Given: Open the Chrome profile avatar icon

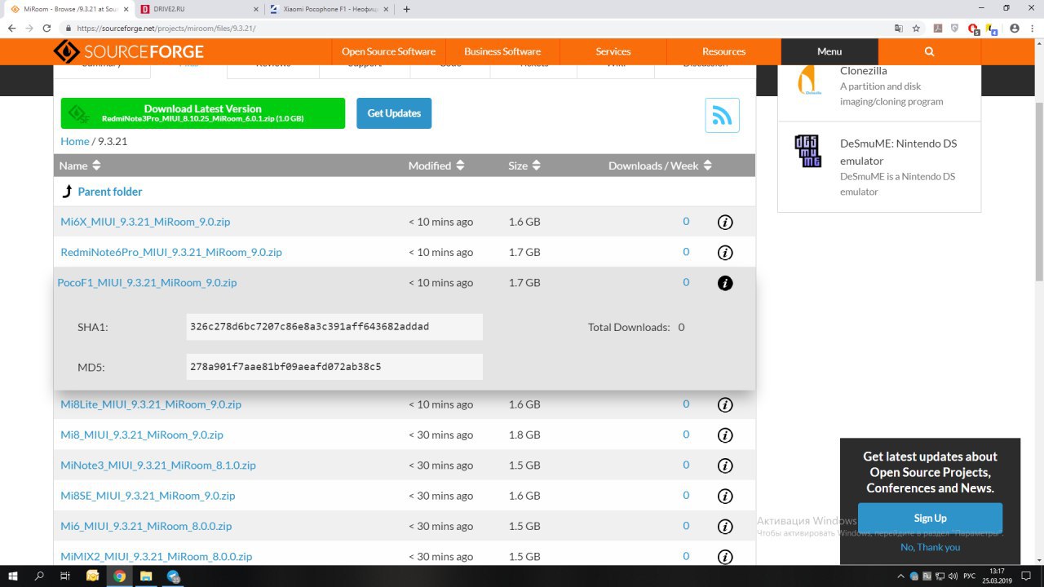Looking at the screenshot, I should click(1015, 28).
